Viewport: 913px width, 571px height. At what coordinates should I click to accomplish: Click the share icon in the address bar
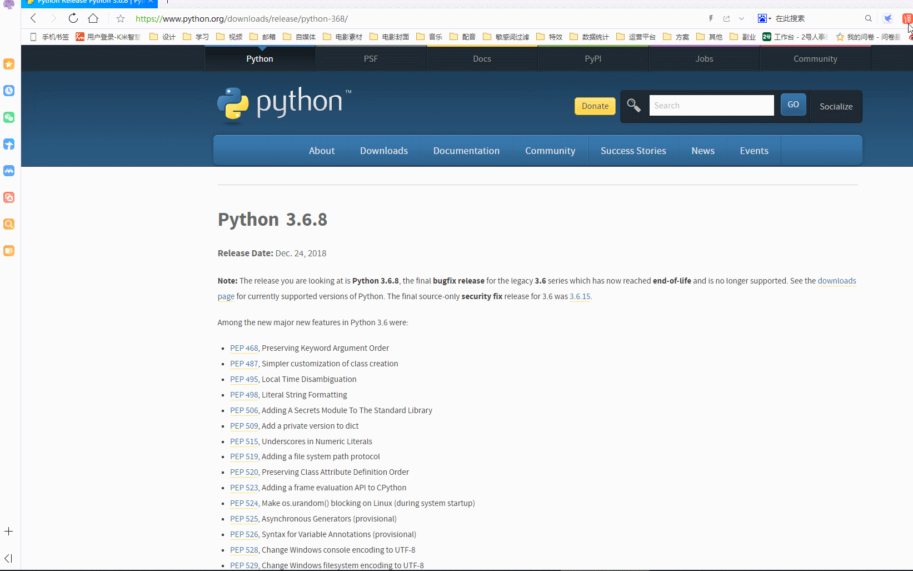click(x=726, y=18)
